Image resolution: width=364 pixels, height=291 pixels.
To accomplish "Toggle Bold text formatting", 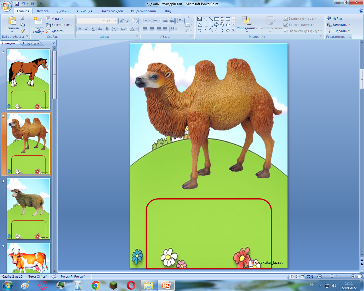I will pyautogui.click(x=80, y=29).
